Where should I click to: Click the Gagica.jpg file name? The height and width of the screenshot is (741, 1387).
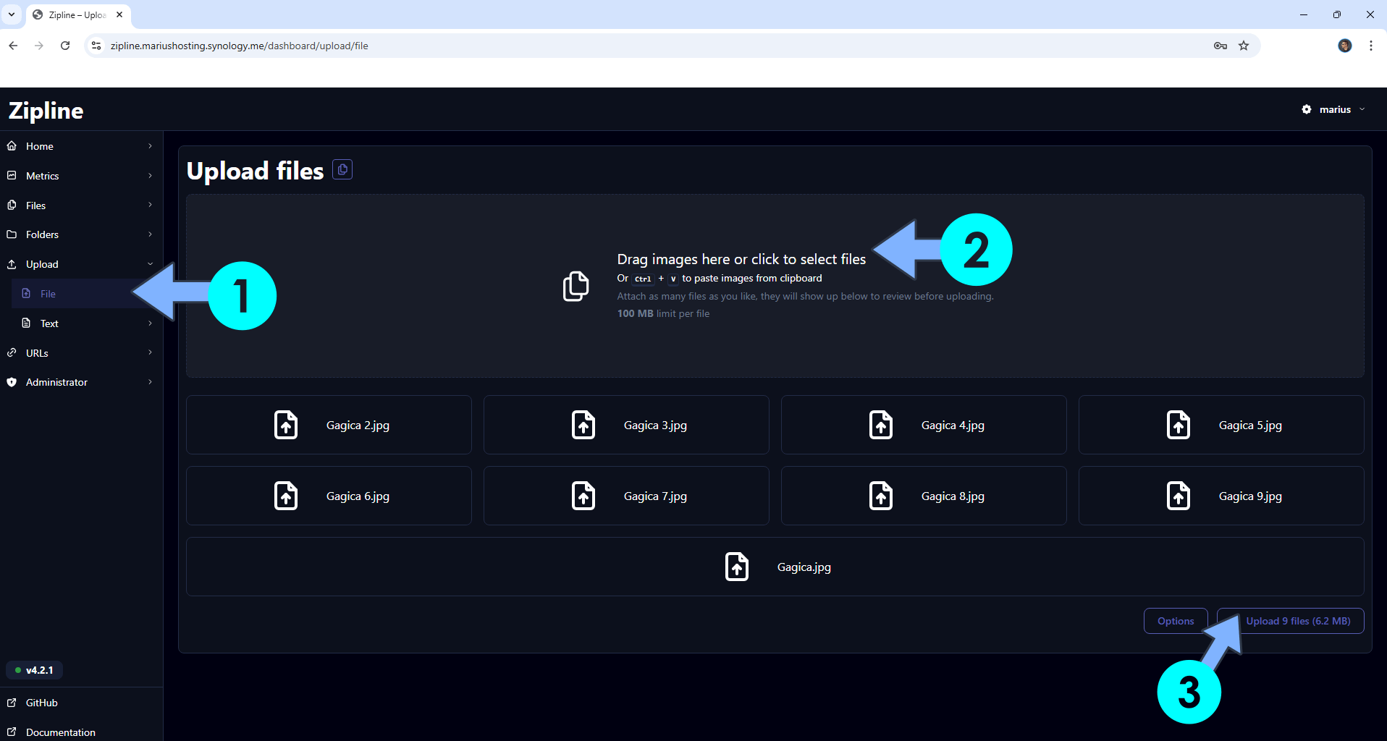(x=804, y=567)
